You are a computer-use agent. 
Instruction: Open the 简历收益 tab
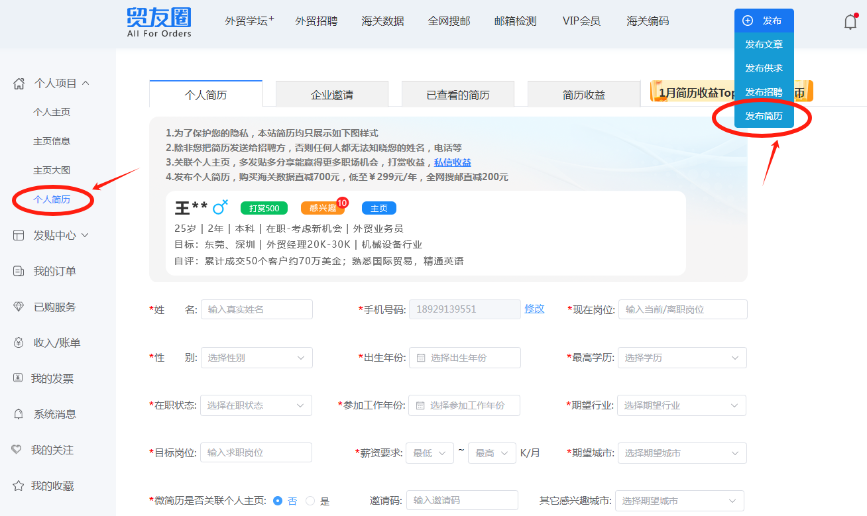click(583, 95)
